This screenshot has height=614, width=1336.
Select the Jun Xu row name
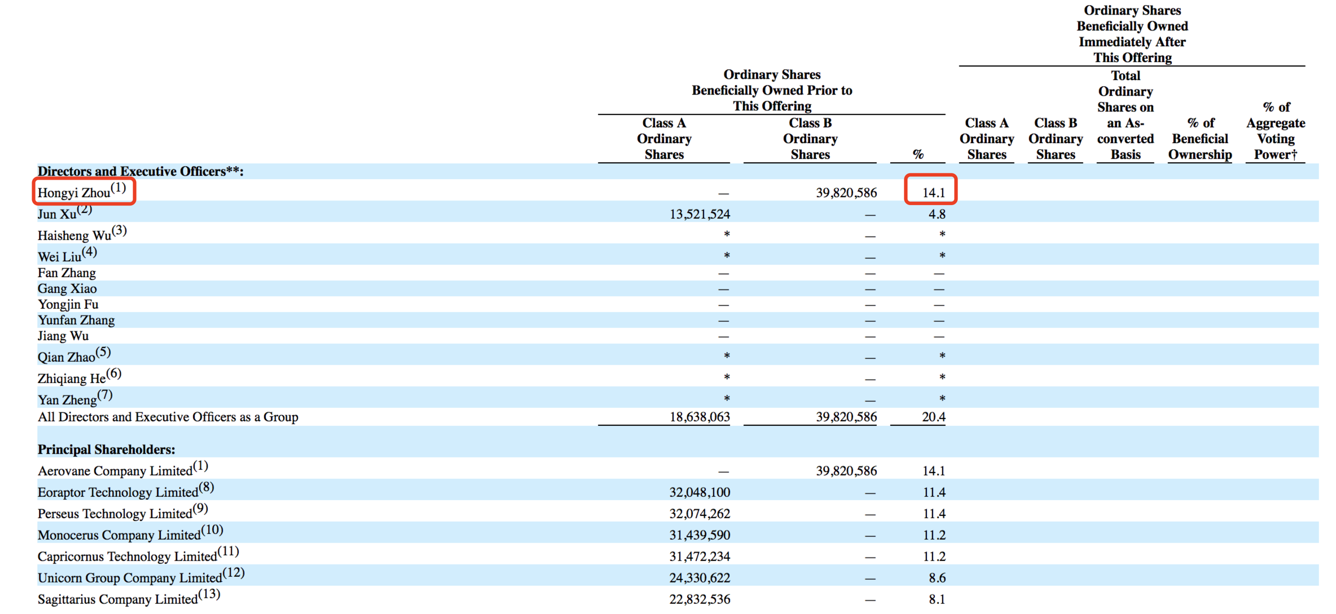click(57, 214)
